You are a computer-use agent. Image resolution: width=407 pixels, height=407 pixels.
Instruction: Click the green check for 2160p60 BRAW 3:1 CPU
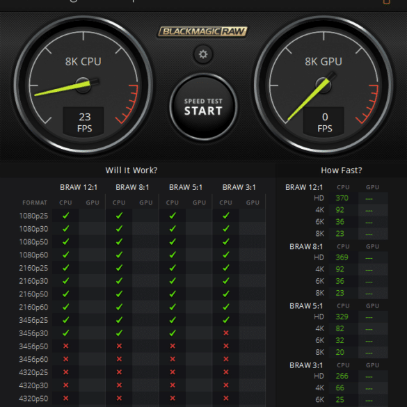226,307
